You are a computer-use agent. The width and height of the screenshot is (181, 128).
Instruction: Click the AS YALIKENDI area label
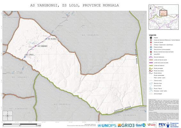[11, 17]
